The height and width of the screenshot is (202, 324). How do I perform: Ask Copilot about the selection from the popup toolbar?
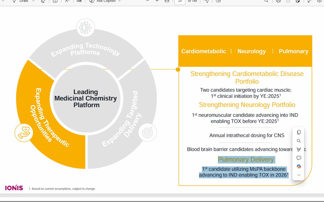click(x=299, y=166)
